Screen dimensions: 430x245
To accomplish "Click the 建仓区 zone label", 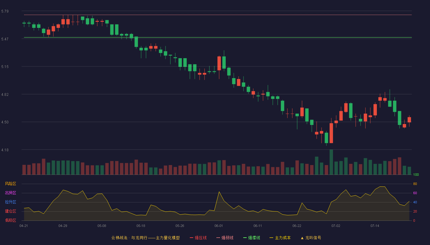I will coord(10,211).
